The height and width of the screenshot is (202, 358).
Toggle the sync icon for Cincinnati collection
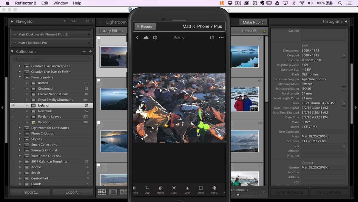pyautogui.click(x=13, y=89)
